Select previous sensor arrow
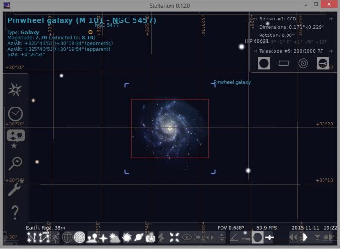Screen dimensions: 340x249 tap(255, 19)
